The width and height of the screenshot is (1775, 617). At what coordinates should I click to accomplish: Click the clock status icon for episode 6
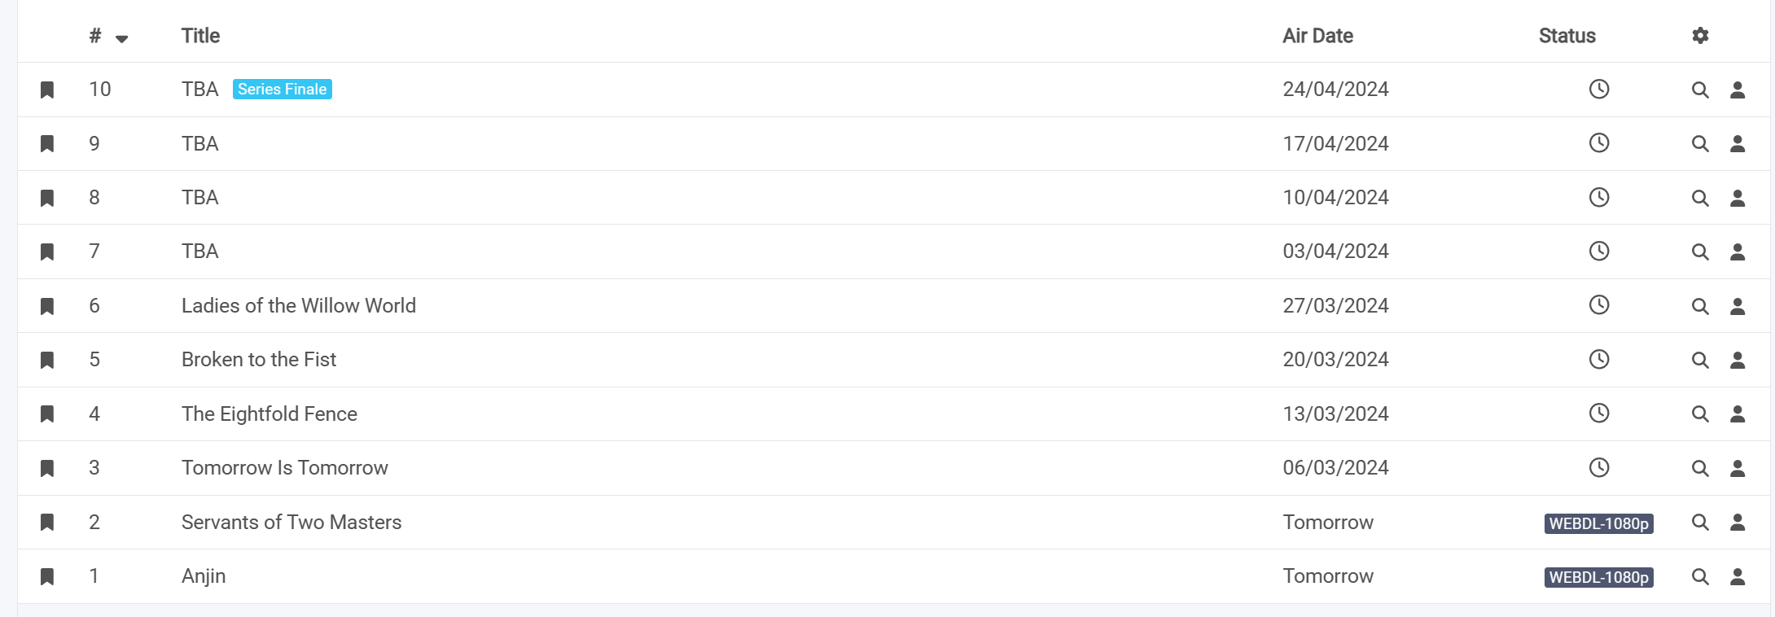1599,305
